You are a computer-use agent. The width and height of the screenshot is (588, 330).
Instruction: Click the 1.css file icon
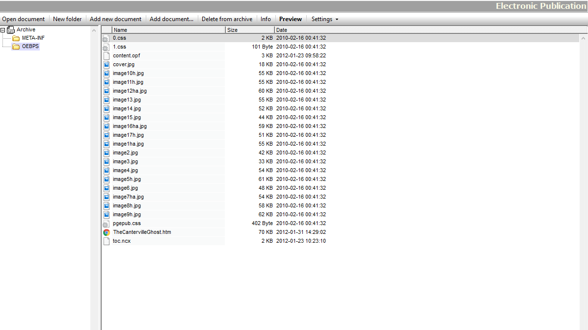106,47
